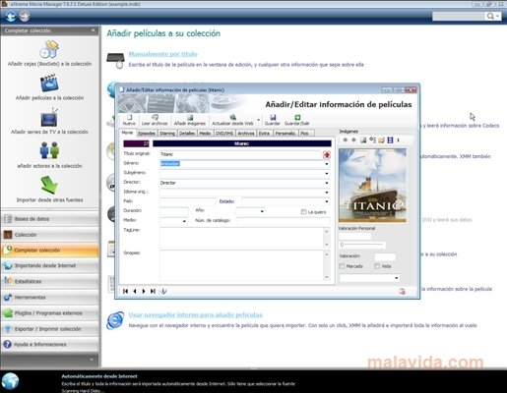Click the first arrow icon under Imágenes

pyautogui.click(x=345, y=140)
